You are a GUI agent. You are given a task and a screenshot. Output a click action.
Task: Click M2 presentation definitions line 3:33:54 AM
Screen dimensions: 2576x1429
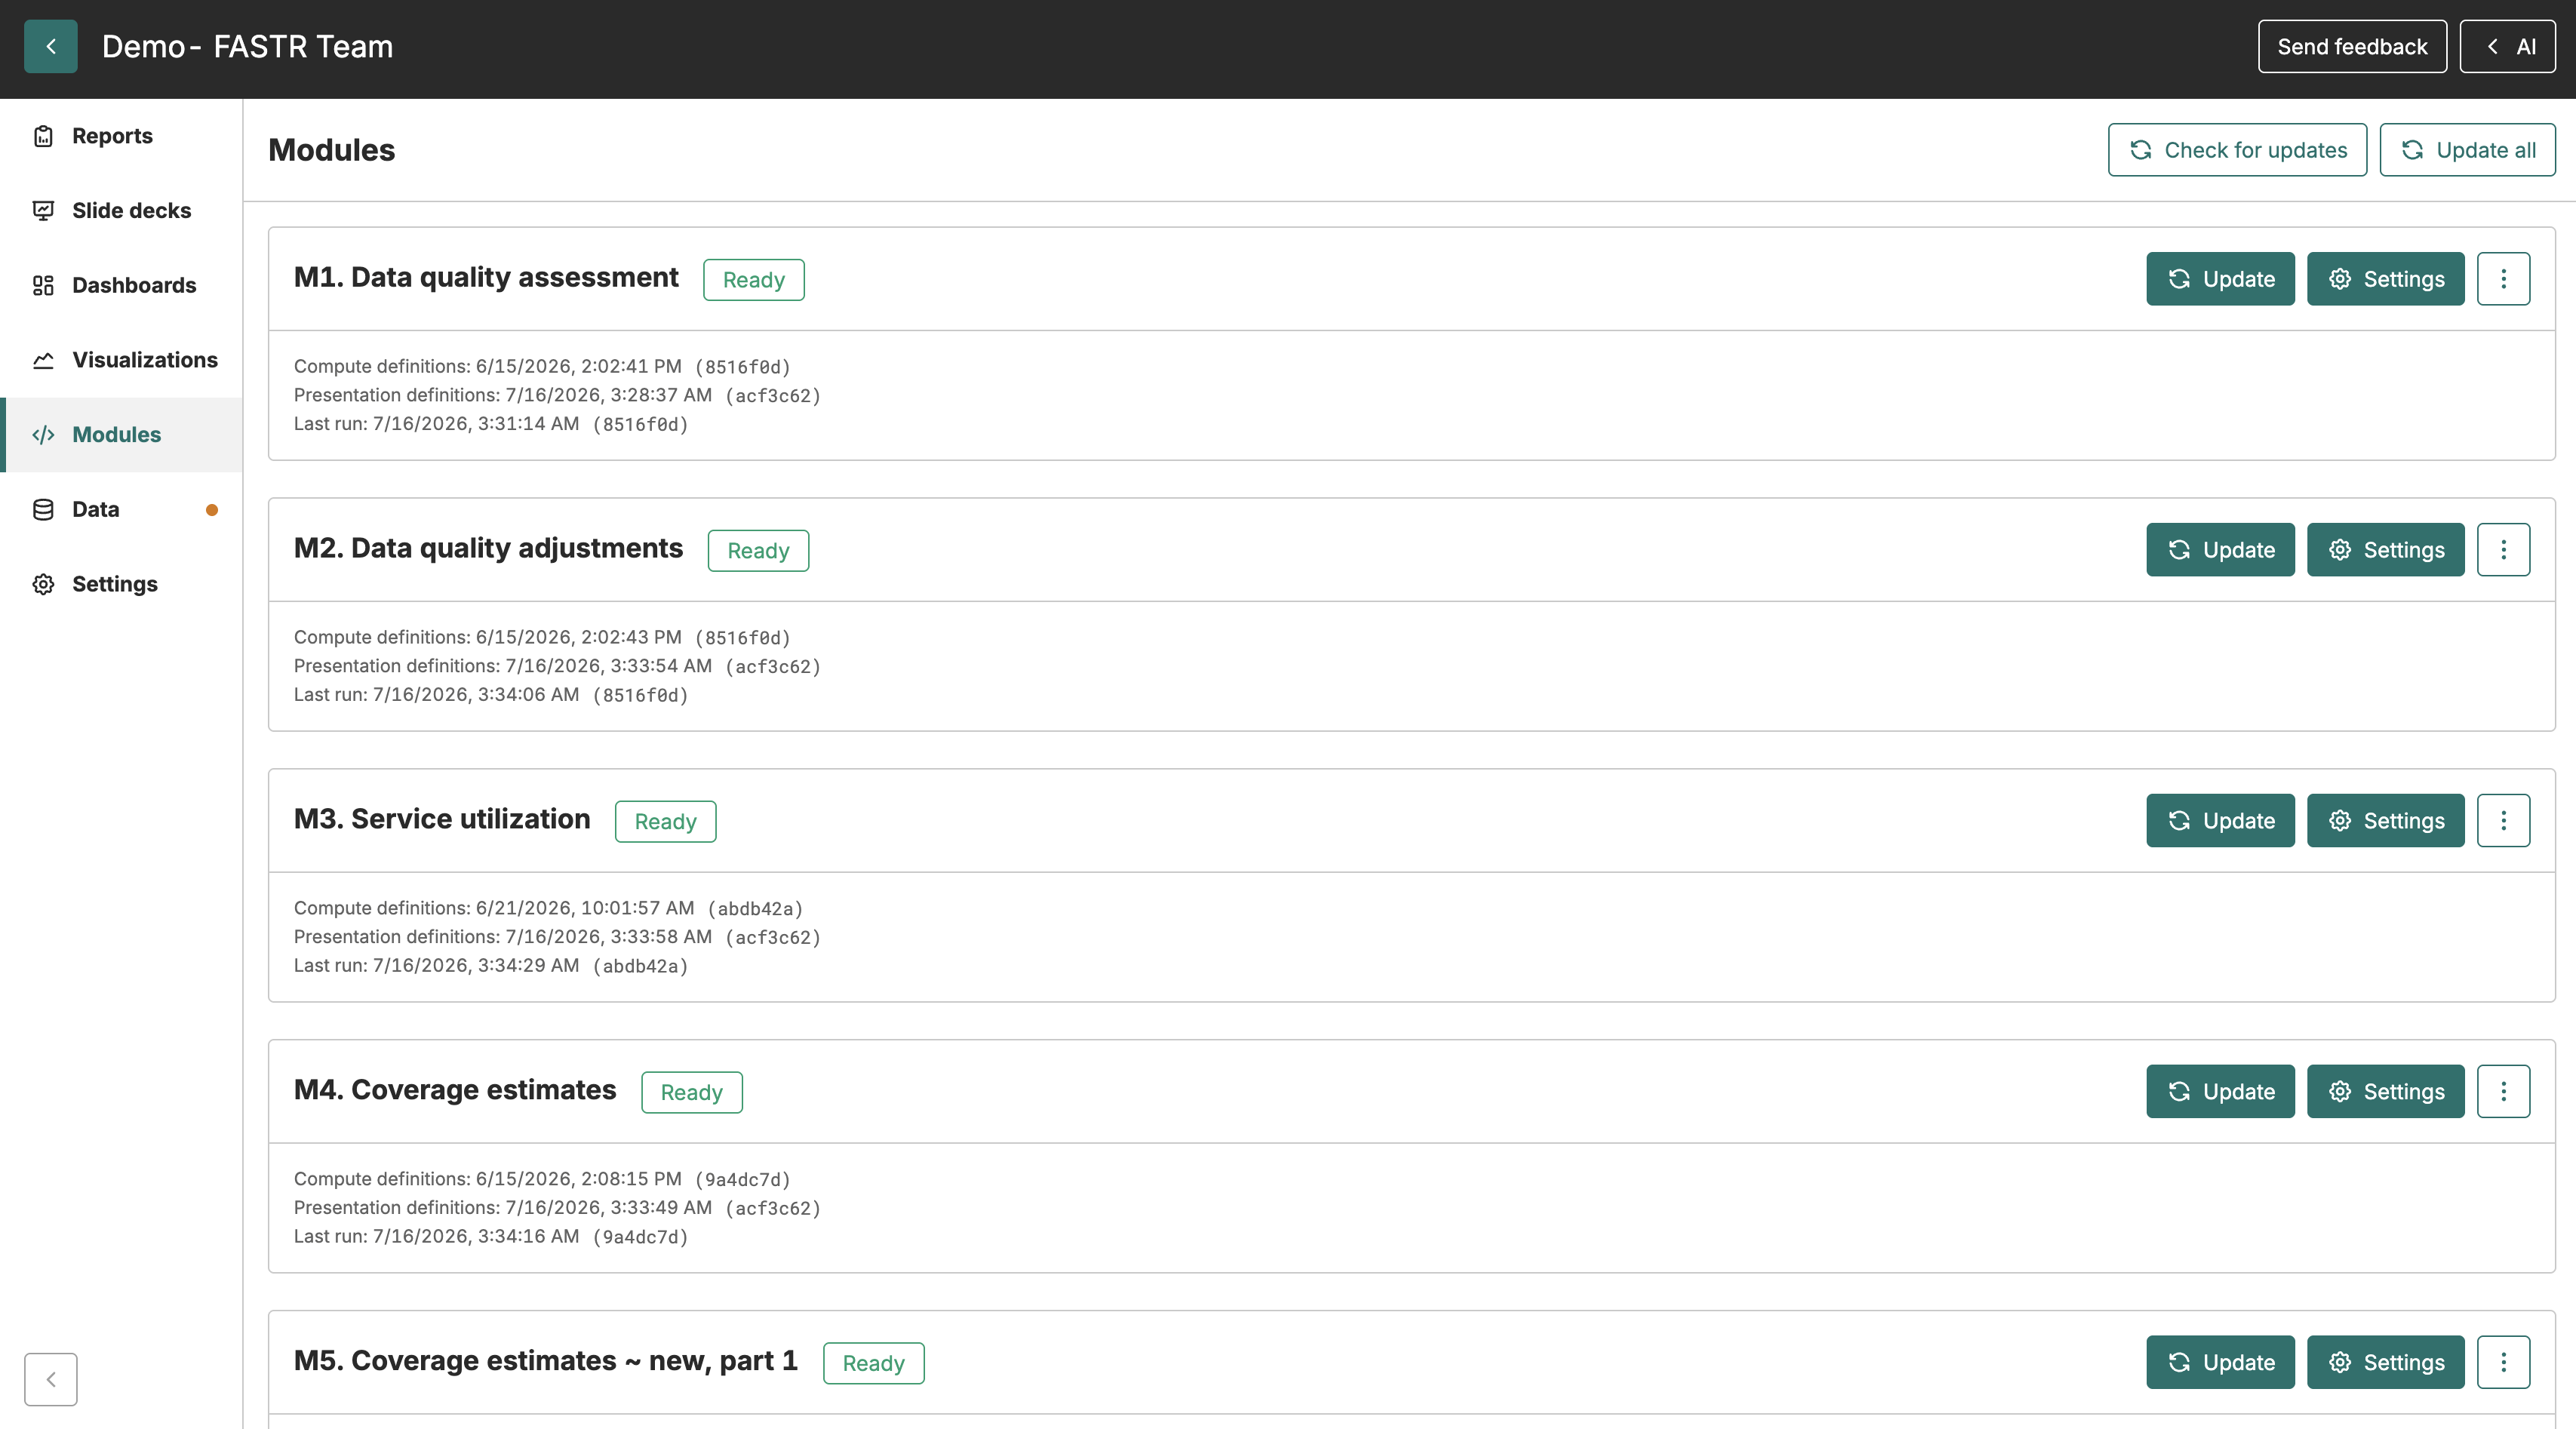(557, 666)
